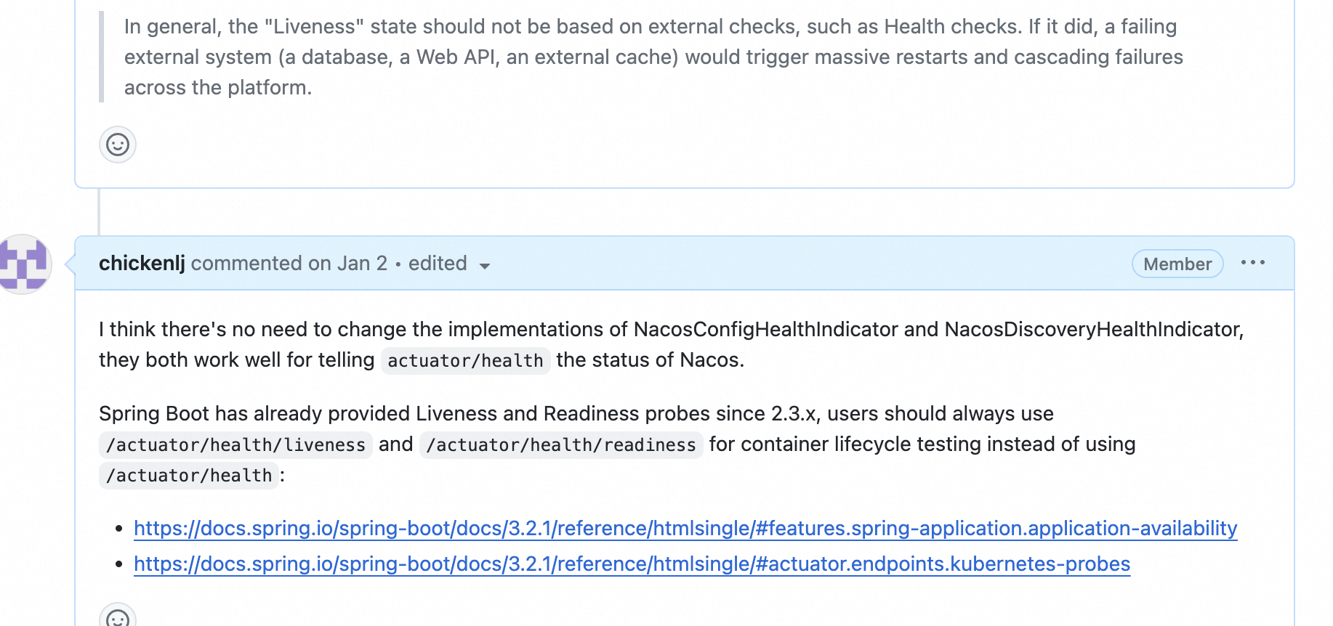This screenshot has width=1333, height=626.
Task: Open the application-availability Spring docs link
Action: point(685,528)
